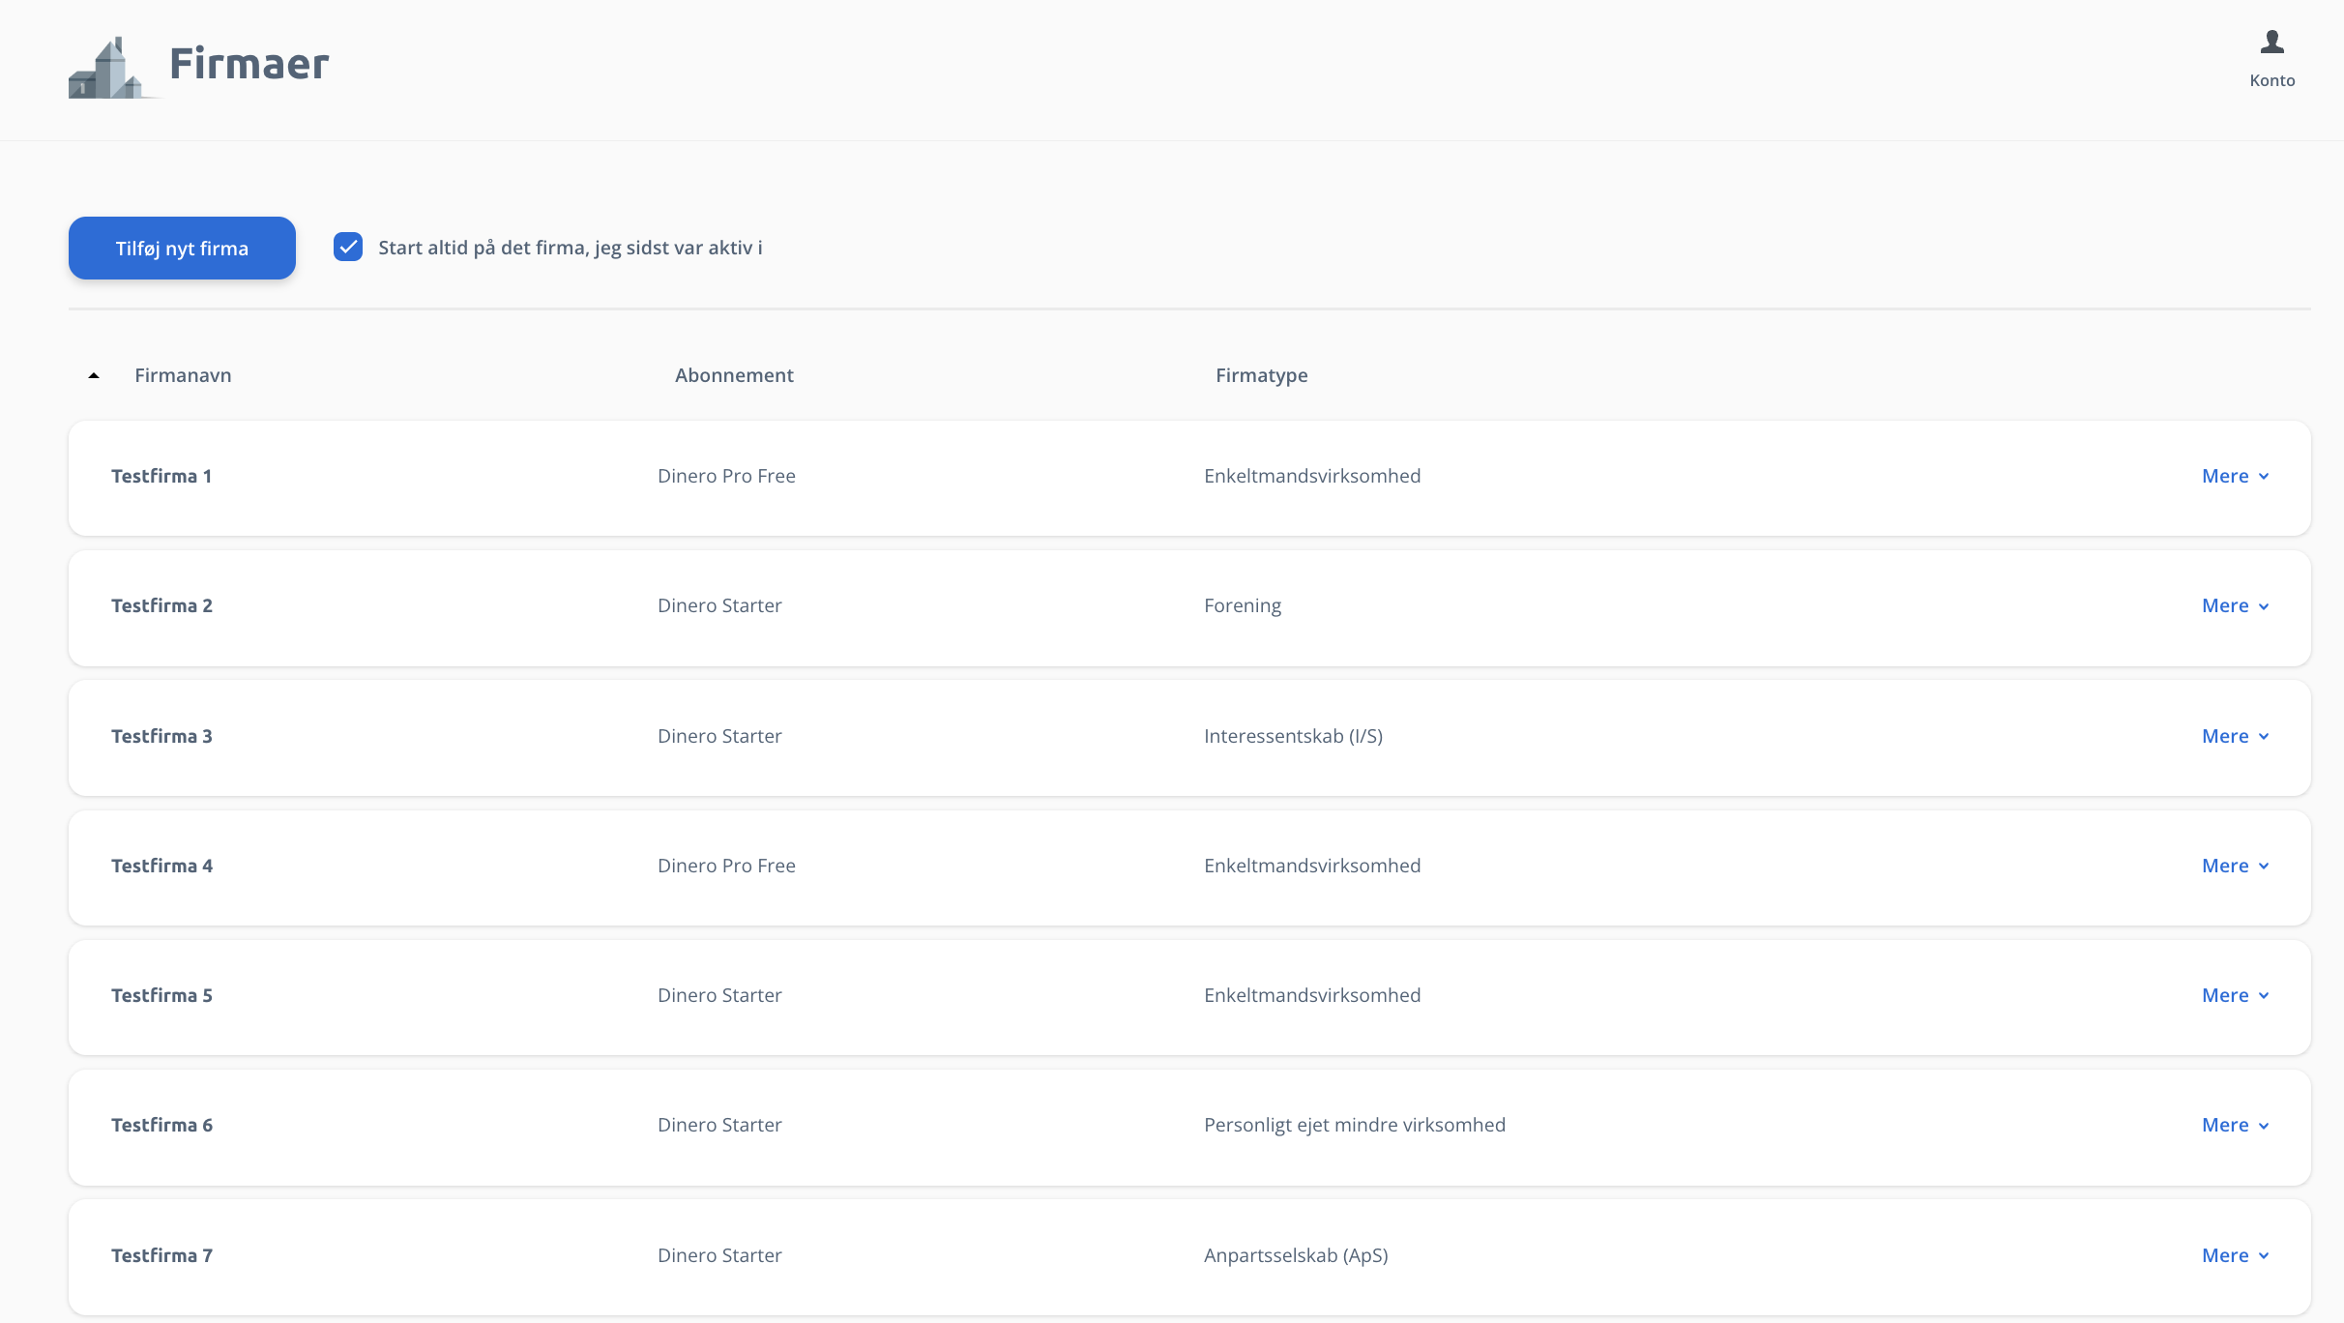Click the Firmaer page title
This screenshot has height=1323, width=2344.
tap(249, 64)
